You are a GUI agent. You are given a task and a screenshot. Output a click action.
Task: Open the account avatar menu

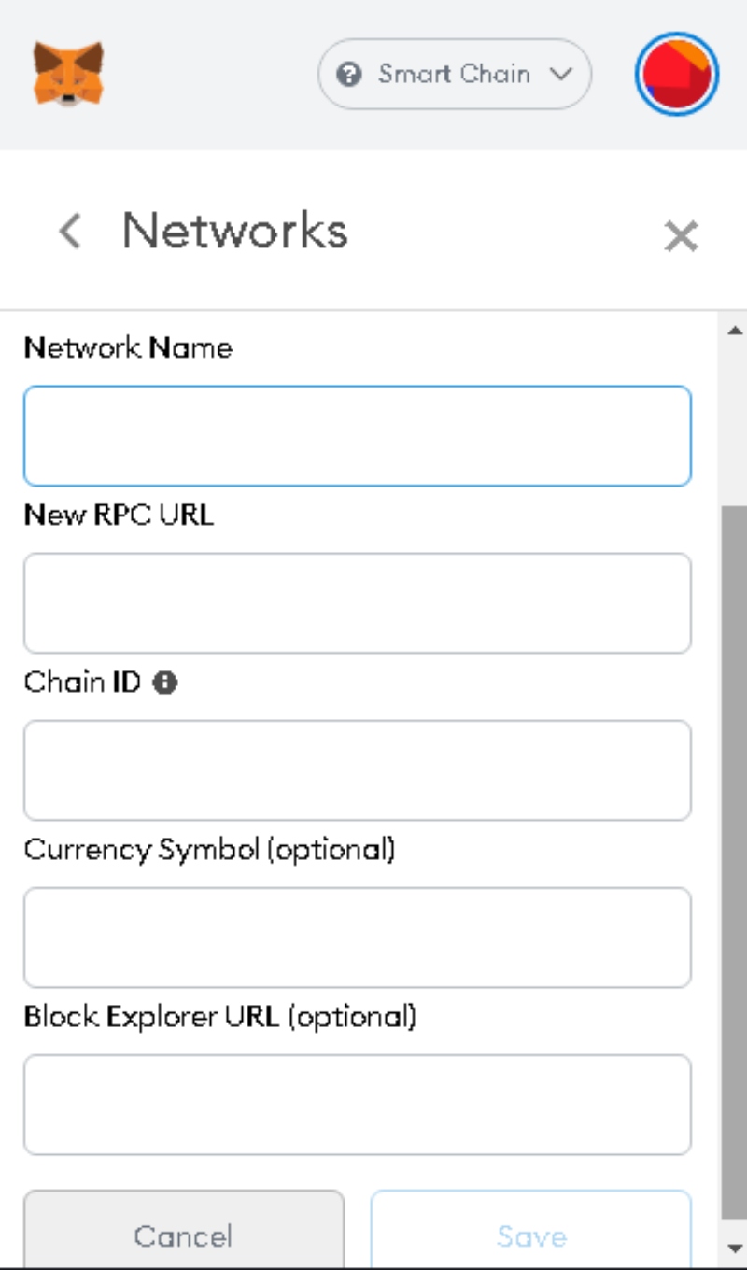pos(677,74)
